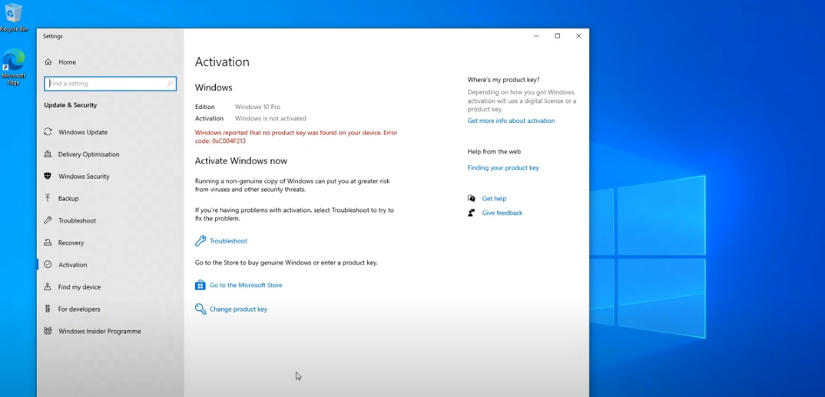Viewport: 825px width, 397px height.
Task: Click the Get help chat icon
Action: point(472,198)
